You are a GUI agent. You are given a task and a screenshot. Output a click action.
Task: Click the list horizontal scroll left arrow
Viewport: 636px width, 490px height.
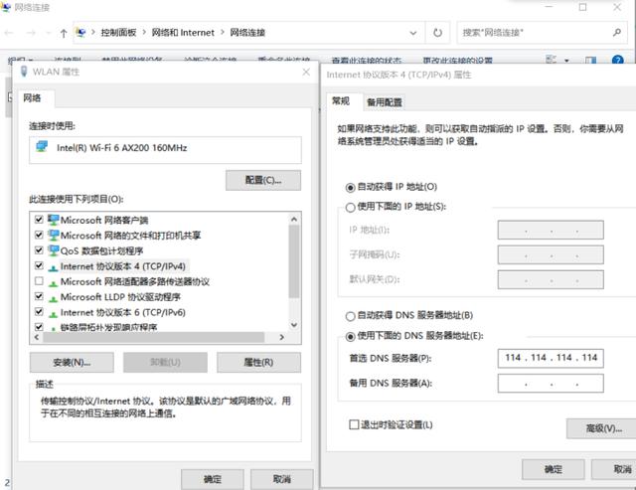pos(37,337)
